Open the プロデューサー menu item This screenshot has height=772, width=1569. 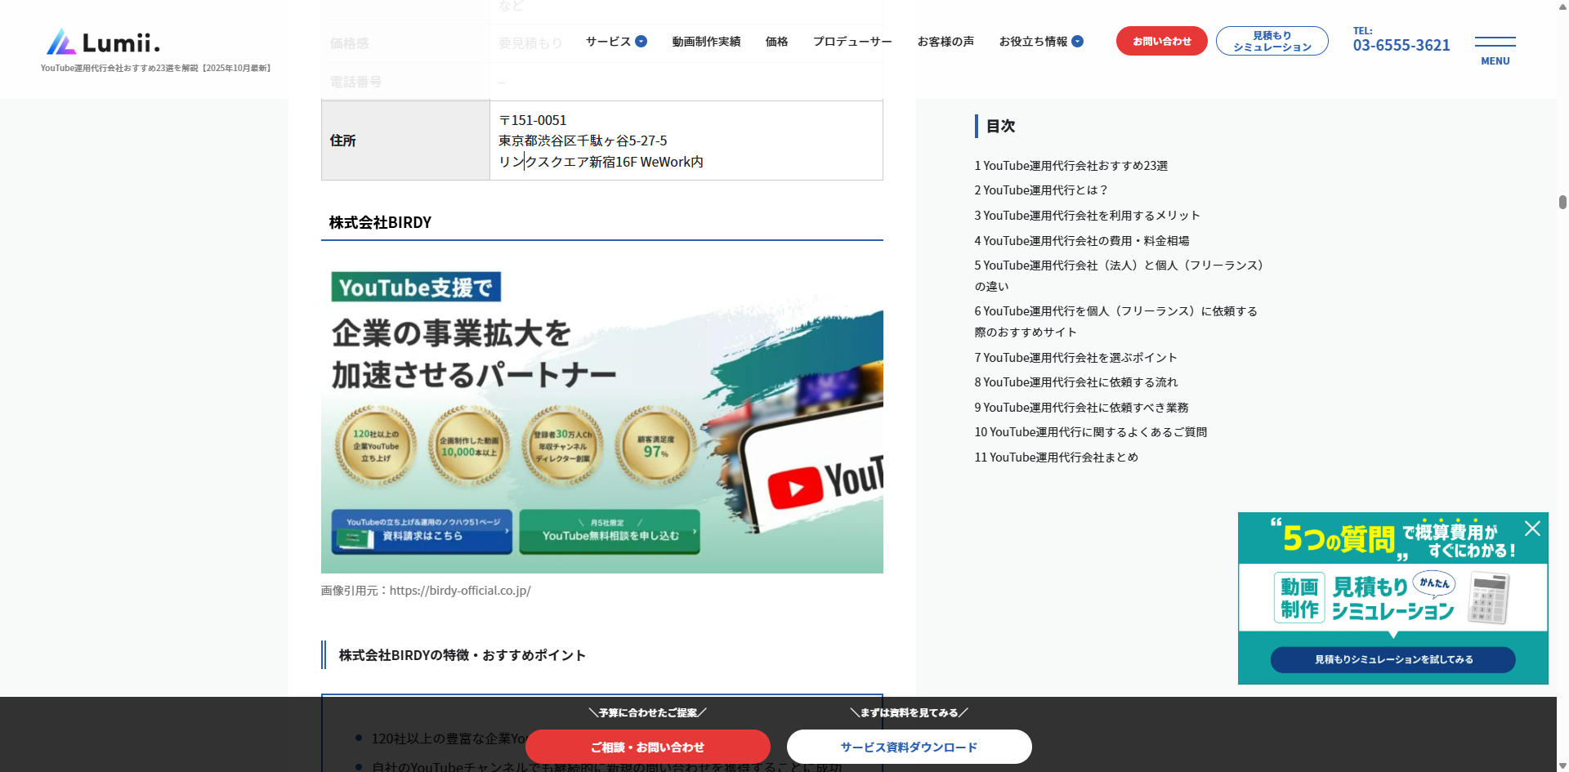pyautogui.click(x=852, y=42)
